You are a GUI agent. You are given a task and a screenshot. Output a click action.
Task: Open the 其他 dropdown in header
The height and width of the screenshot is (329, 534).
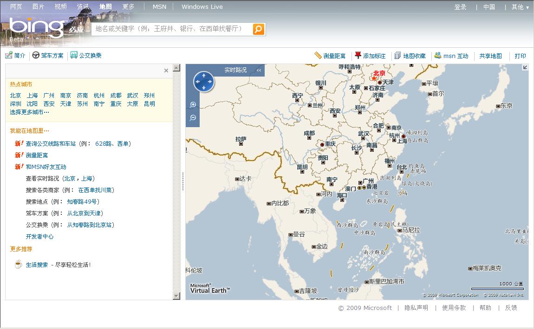click(x=520, y=7)
